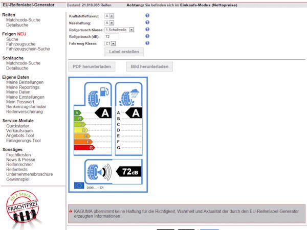
Task: Click PDF herunterladen button
Action: (92, 66)
